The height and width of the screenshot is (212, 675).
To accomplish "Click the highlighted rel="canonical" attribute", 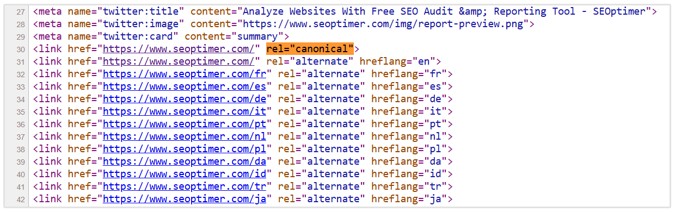I will (x=310, y=49).
